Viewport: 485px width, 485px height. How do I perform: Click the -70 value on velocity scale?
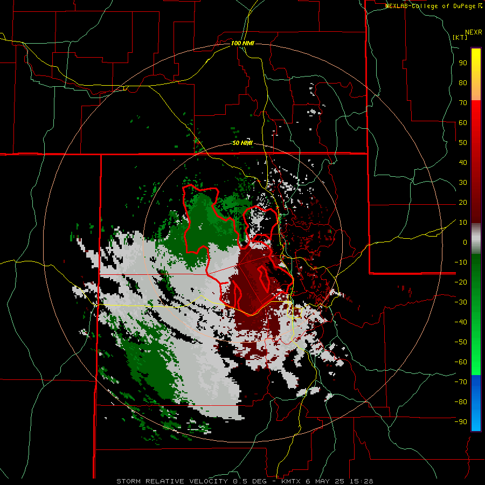click(x=461, y=382)
